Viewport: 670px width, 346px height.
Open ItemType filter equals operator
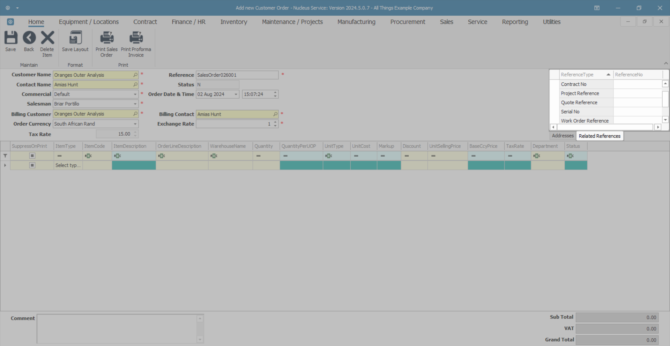pyautogui.click(x=60, y=156)
